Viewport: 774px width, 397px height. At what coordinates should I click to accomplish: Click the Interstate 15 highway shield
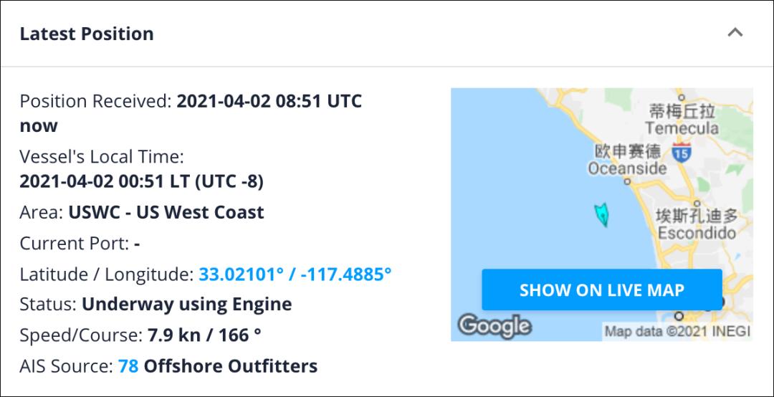point(682,152)
